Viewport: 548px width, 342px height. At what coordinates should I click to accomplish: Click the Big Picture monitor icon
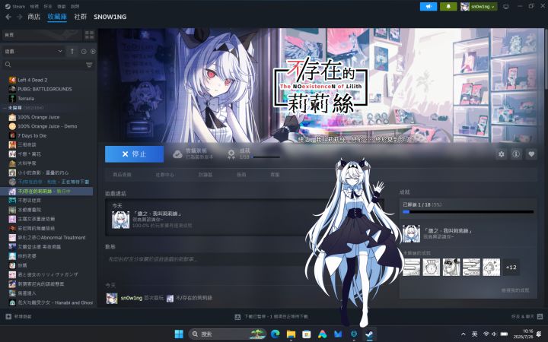click(505, 6)
